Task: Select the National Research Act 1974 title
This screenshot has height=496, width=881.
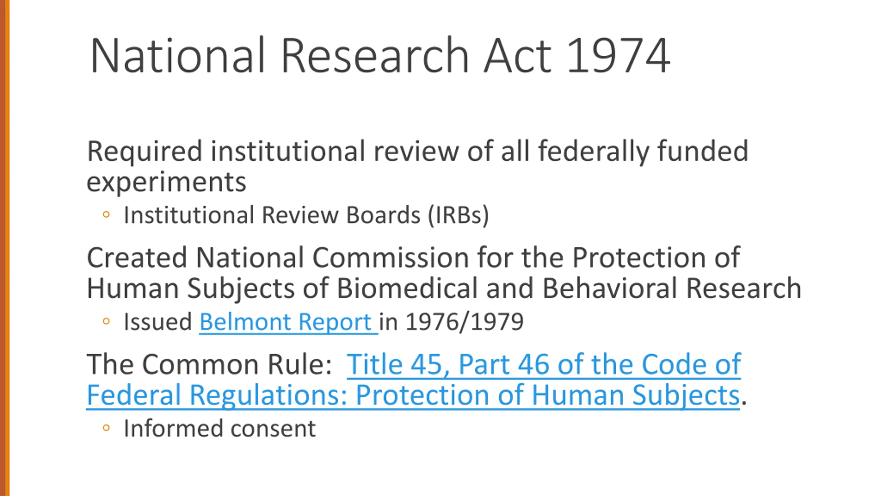Action: [x=380, y=56]
